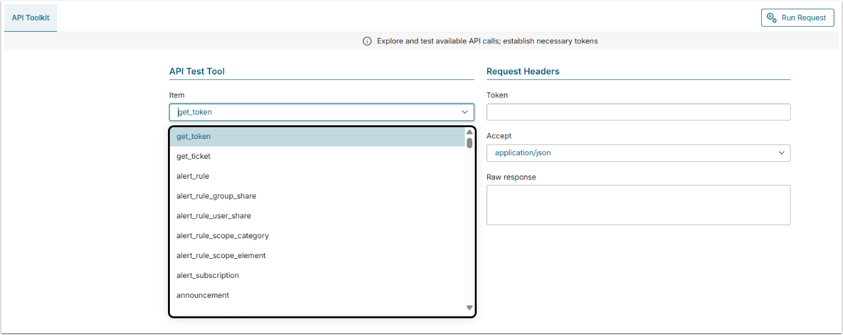Switch to the API Toolkit tab
The image size is (843, 335).
pyautogui.click(x=30, y=17)
